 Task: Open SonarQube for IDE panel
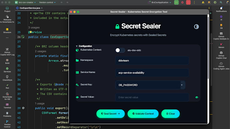(7, 96)
